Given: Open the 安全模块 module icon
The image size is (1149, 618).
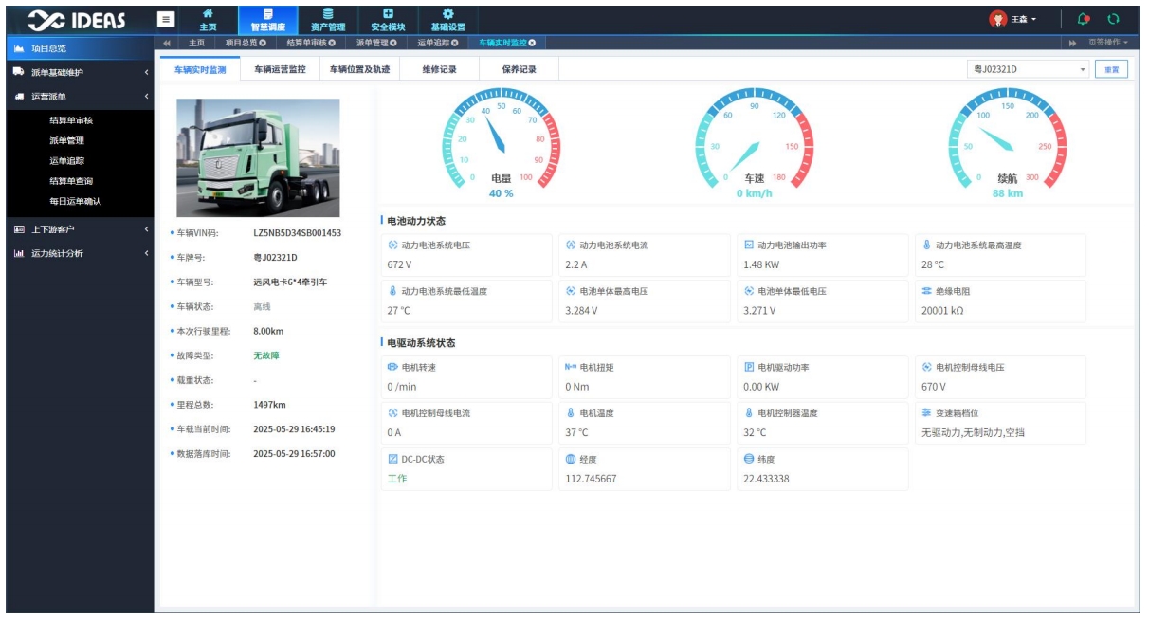Looking at the screenshot, I should (x=387, y=20).
